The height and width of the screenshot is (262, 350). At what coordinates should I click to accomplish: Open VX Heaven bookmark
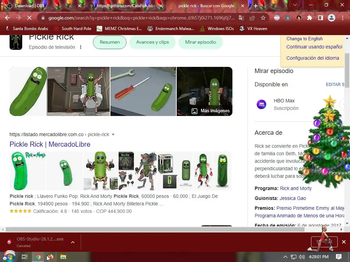point(253,29)
